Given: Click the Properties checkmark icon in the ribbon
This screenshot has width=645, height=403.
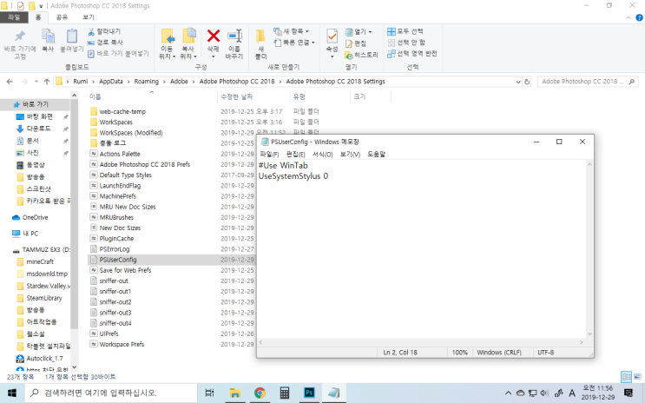Looking at the screenshot, I should click(x=332, y=36).
